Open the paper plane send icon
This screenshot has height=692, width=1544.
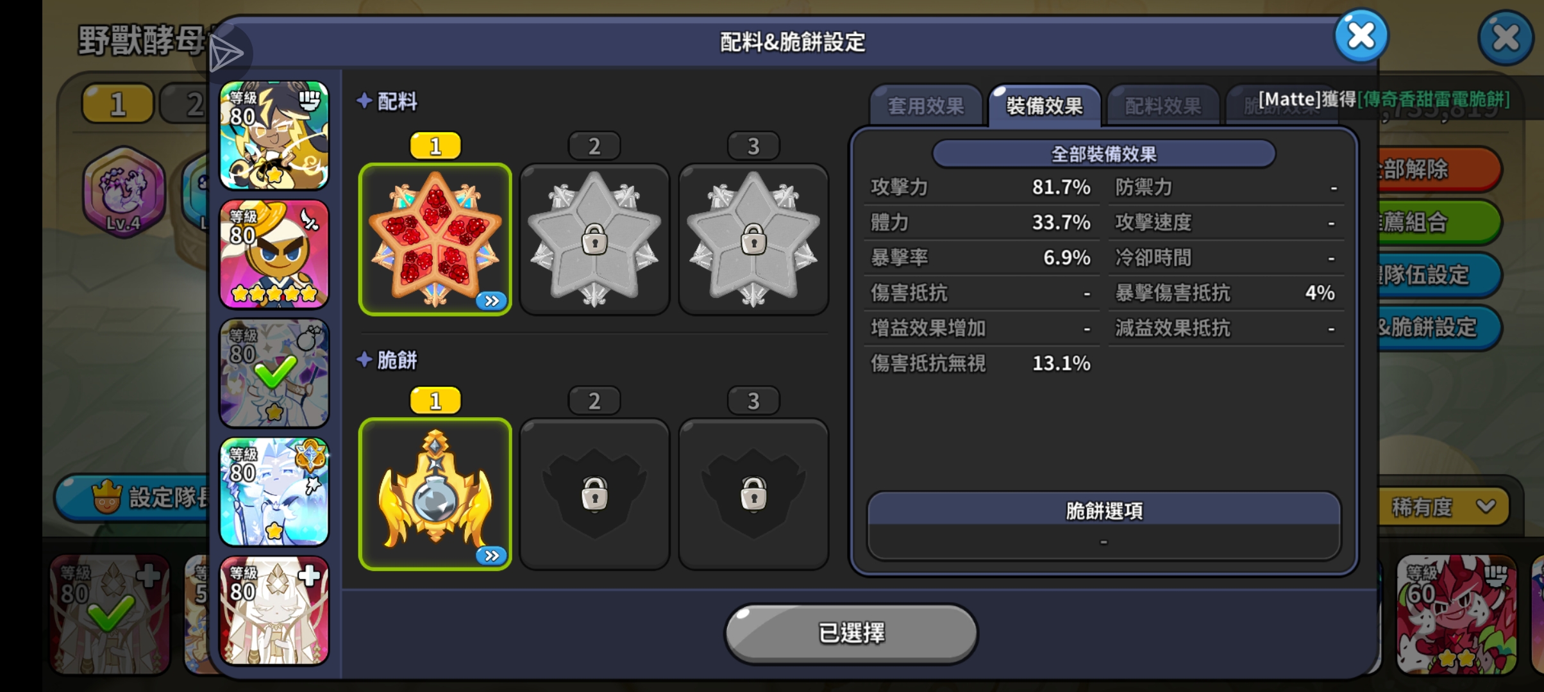click(226, 54)
